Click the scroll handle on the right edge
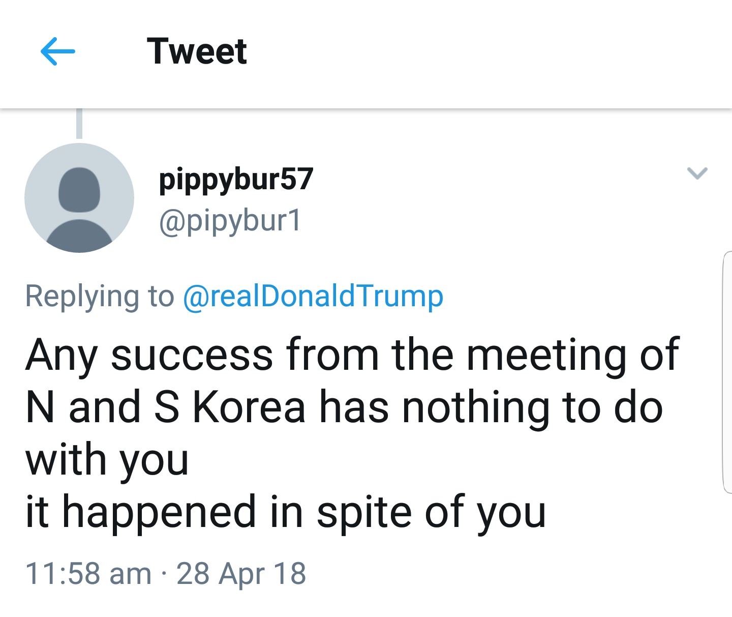Viewport: 732px width, 617px height. 726,372
